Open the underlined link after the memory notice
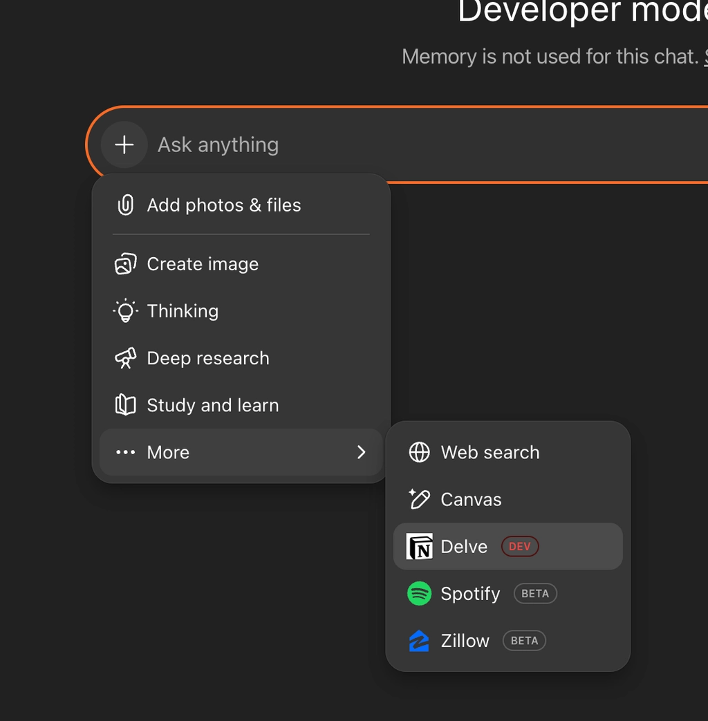Image resolution: width=708 pixels, height=721 pixels. pyautogui.click(x=705, y=57)
